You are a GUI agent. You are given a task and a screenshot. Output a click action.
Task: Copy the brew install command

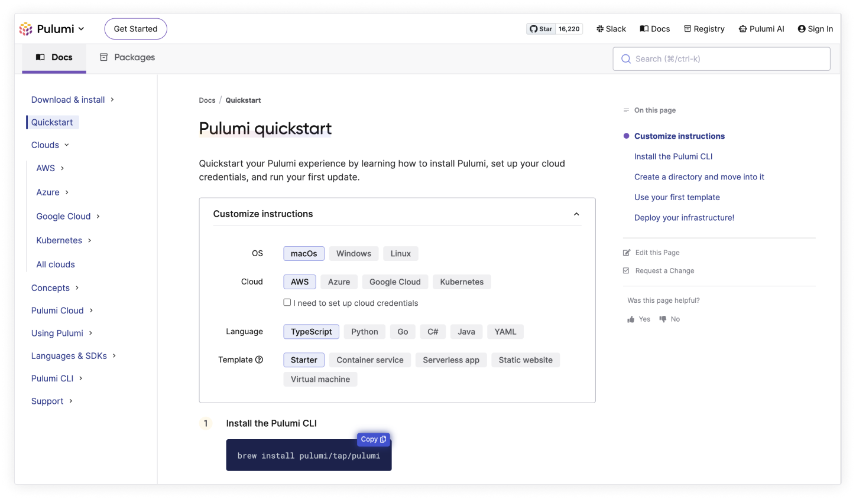374,439
